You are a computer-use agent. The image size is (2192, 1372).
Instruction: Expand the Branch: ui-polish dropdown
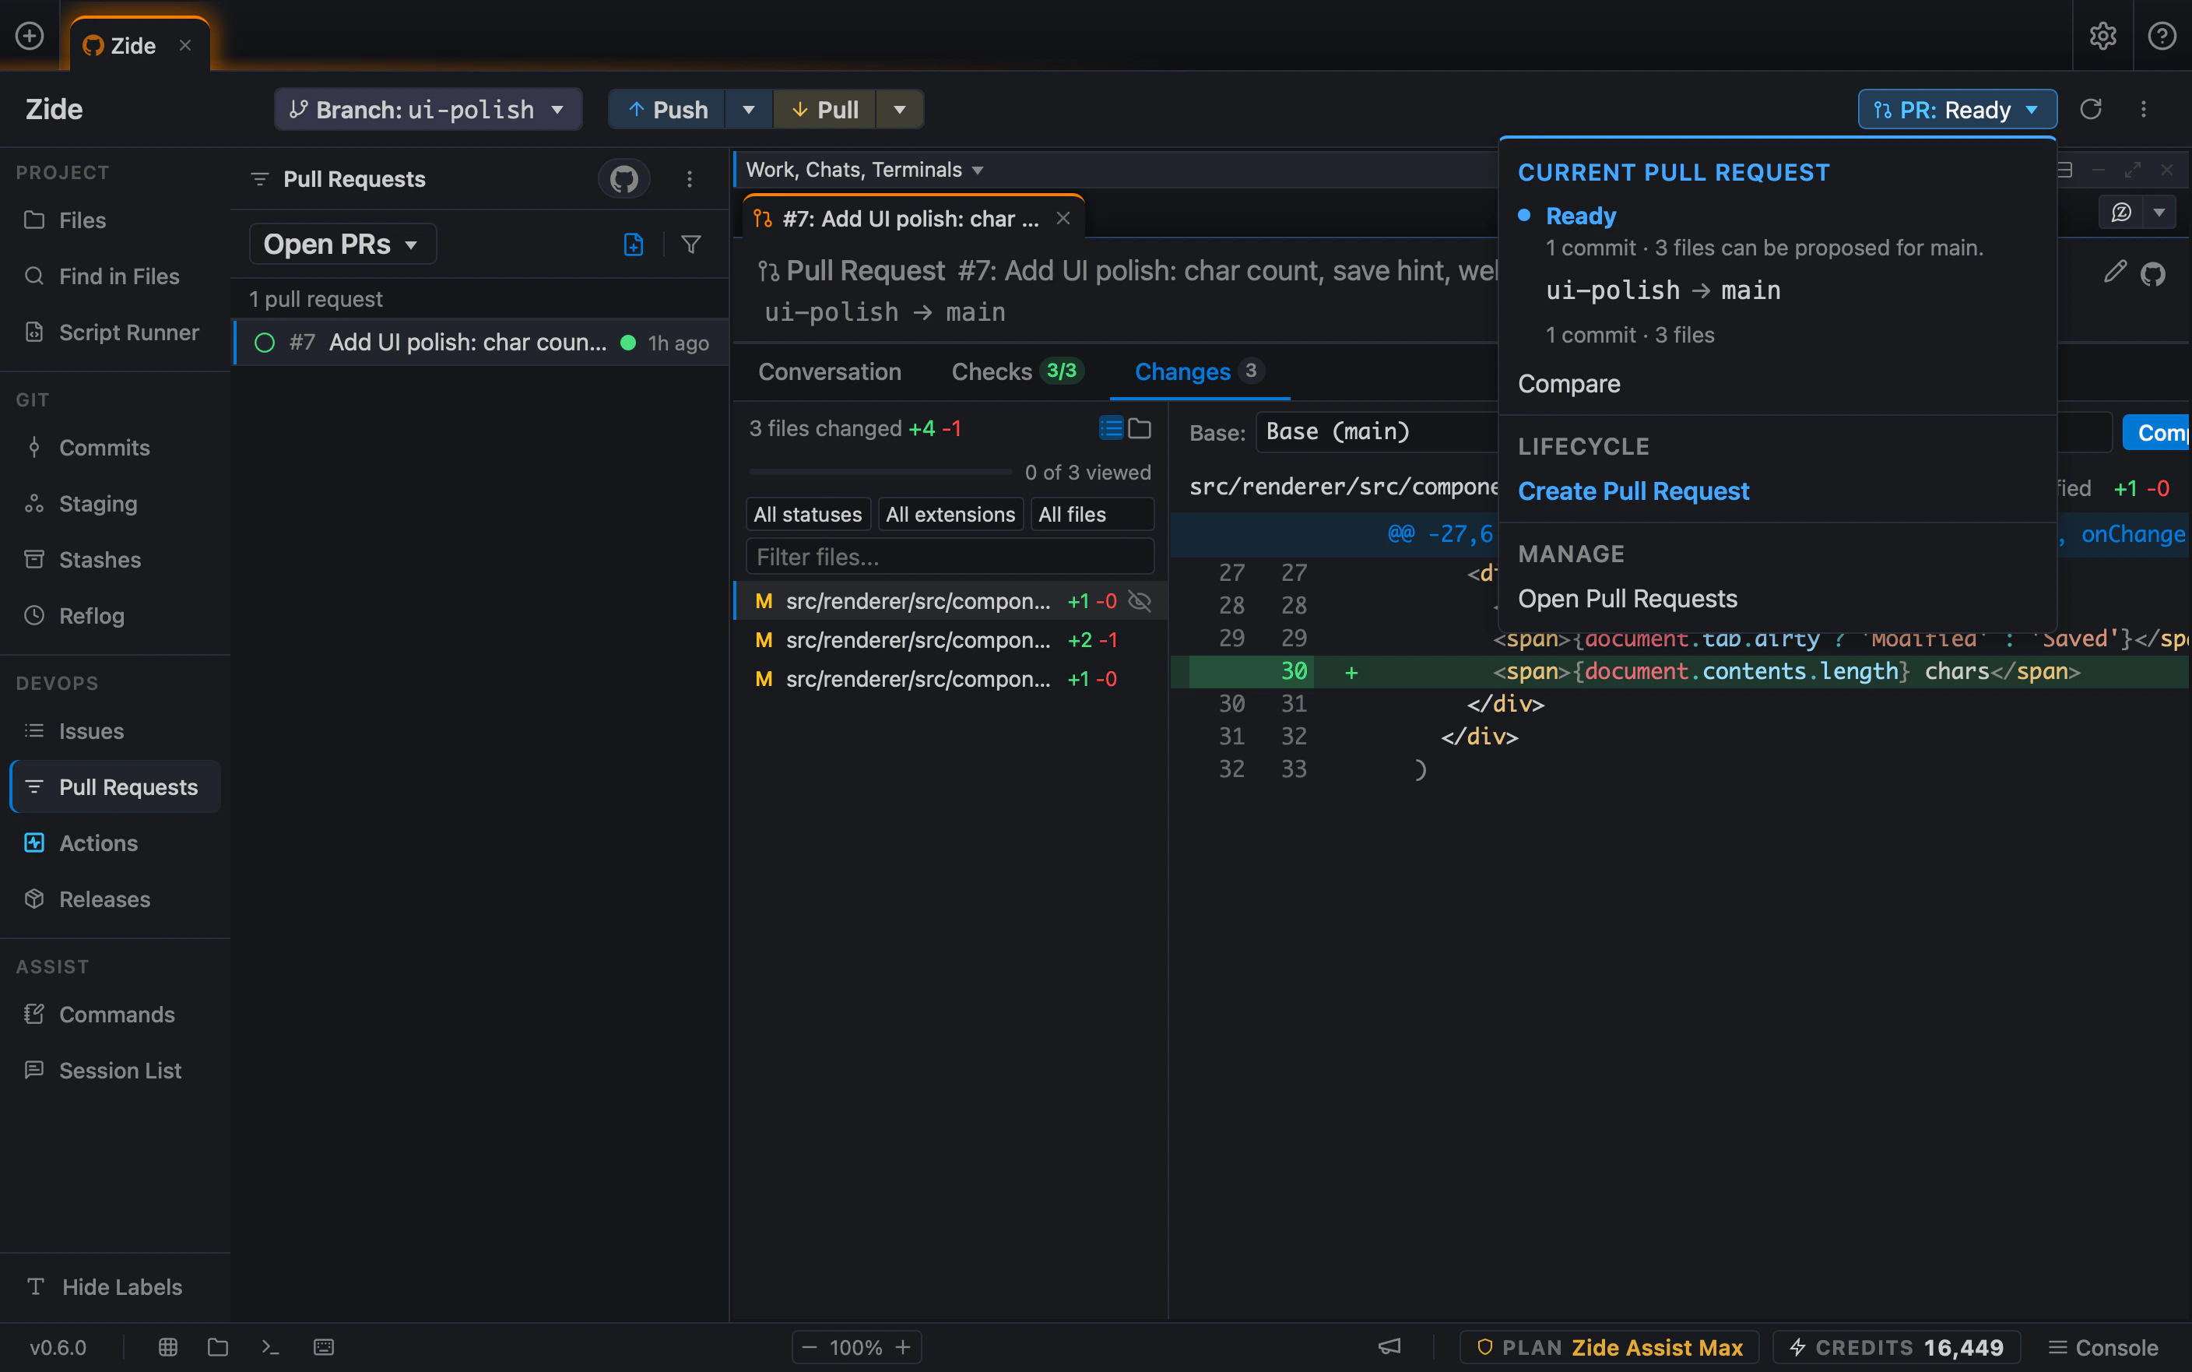[428, 110]
